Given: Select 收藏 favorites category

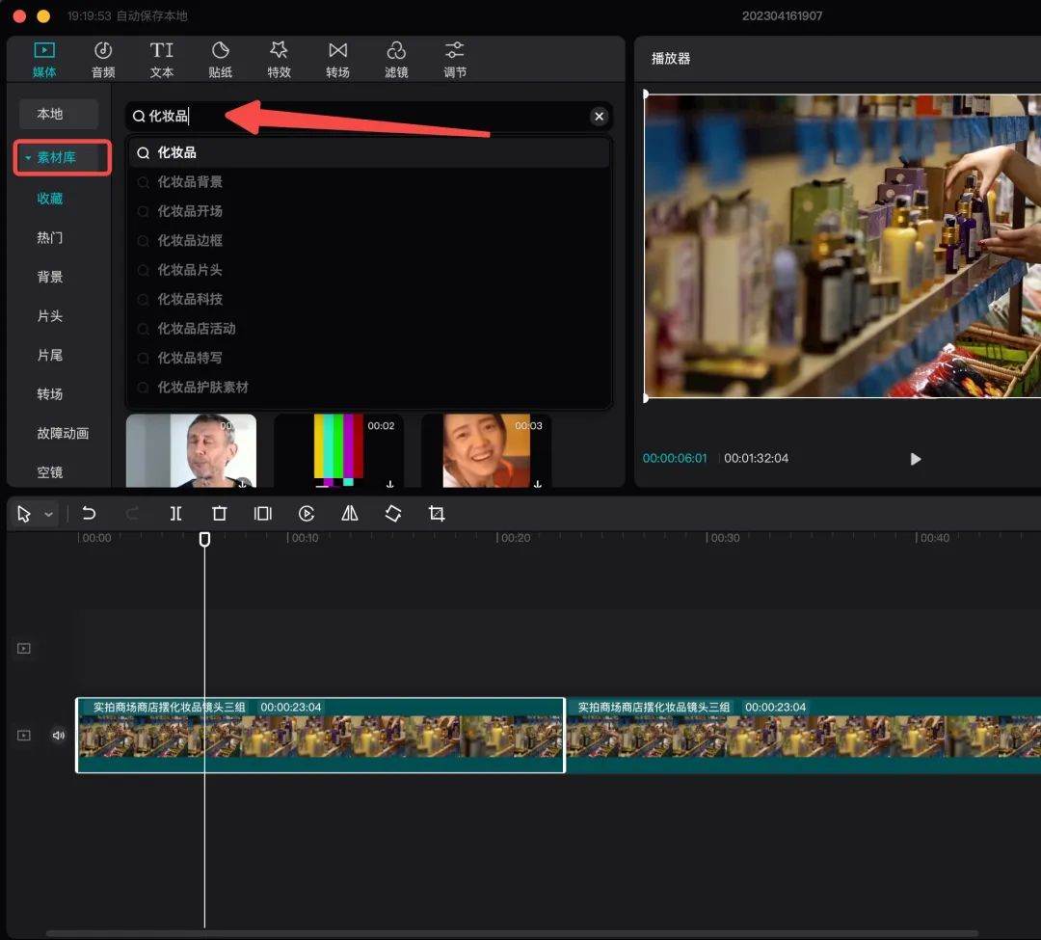Looking at the screenshot, I should 50,199.
